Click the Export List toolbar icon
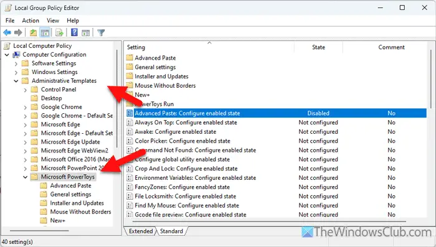This screenshot has height=247, width=436. (59, 33)
